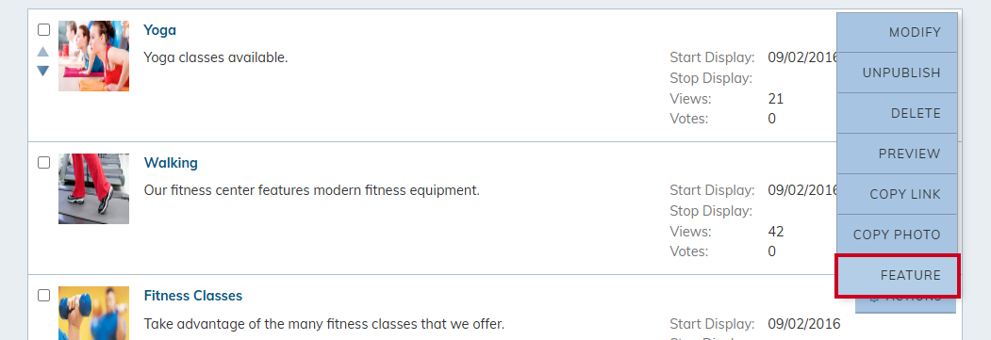Choose the highlighted Feature option
This screenshot has height=340, width=991.
pyautogui.click(x=897, y=275)
